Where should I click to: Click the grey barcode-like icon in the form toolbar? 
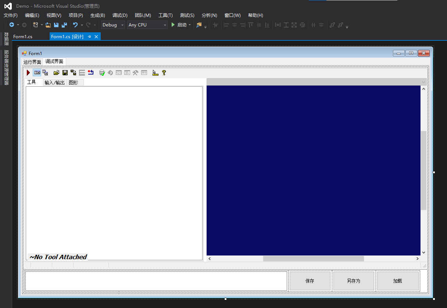(x=82, y=73)
